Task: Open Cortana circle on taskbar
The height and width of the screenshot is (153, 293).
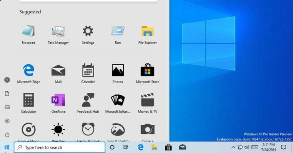Action: tap(112, 147)
